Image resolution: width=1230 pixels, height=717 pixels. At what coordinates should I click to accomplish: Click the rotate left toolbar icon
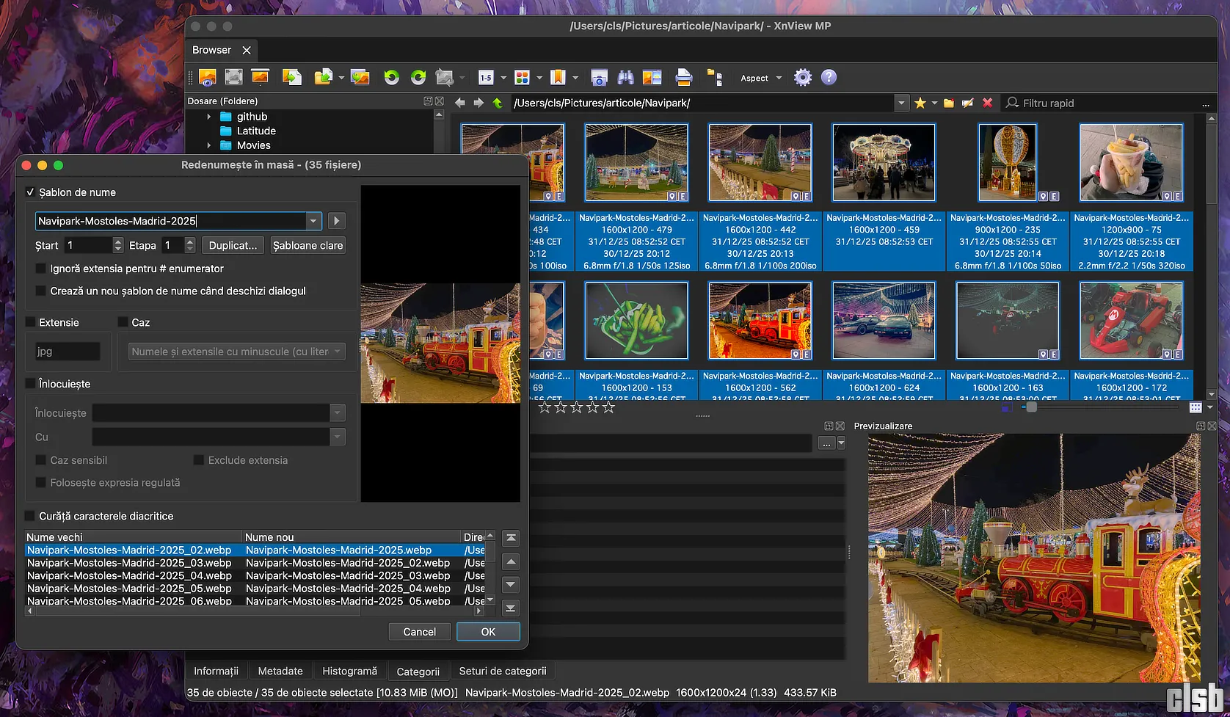click(x=391, y=78)
